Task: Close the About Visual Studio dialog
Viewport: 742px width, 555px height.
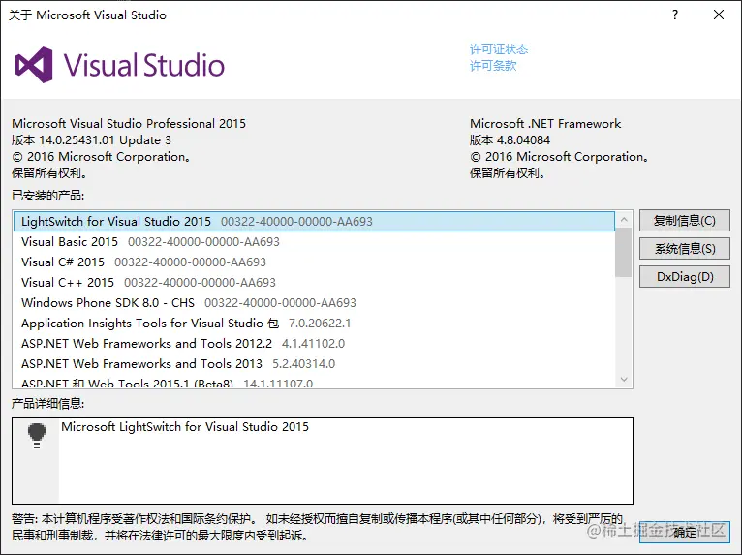Action: click(719, 15)
